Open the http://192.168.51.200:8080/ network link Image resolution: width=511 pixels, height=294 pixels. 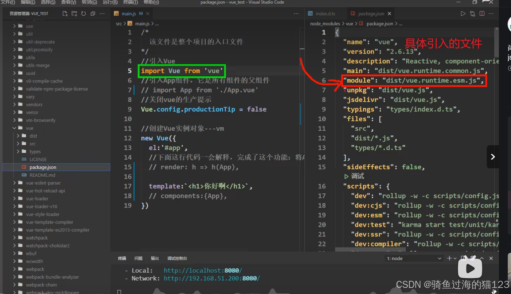tap(212, 278)
